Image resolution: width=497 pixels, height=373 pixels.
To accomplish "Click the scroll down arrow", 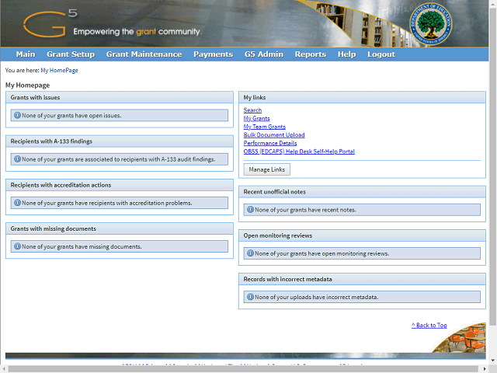I will 493,361.
